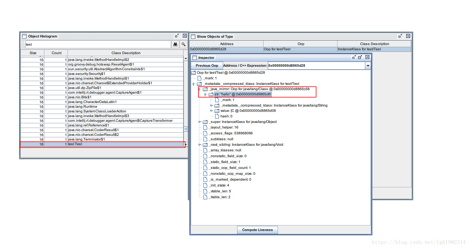The height and width of the screenshot is (248, 469).
Task: Select the org.groovy.debug.hotswap.ResetAgent$1 row
Action: pyautogui.click(x=102, y=64)
